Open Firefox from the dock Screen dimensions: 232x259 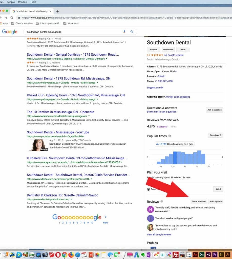[x=71, y=255]
